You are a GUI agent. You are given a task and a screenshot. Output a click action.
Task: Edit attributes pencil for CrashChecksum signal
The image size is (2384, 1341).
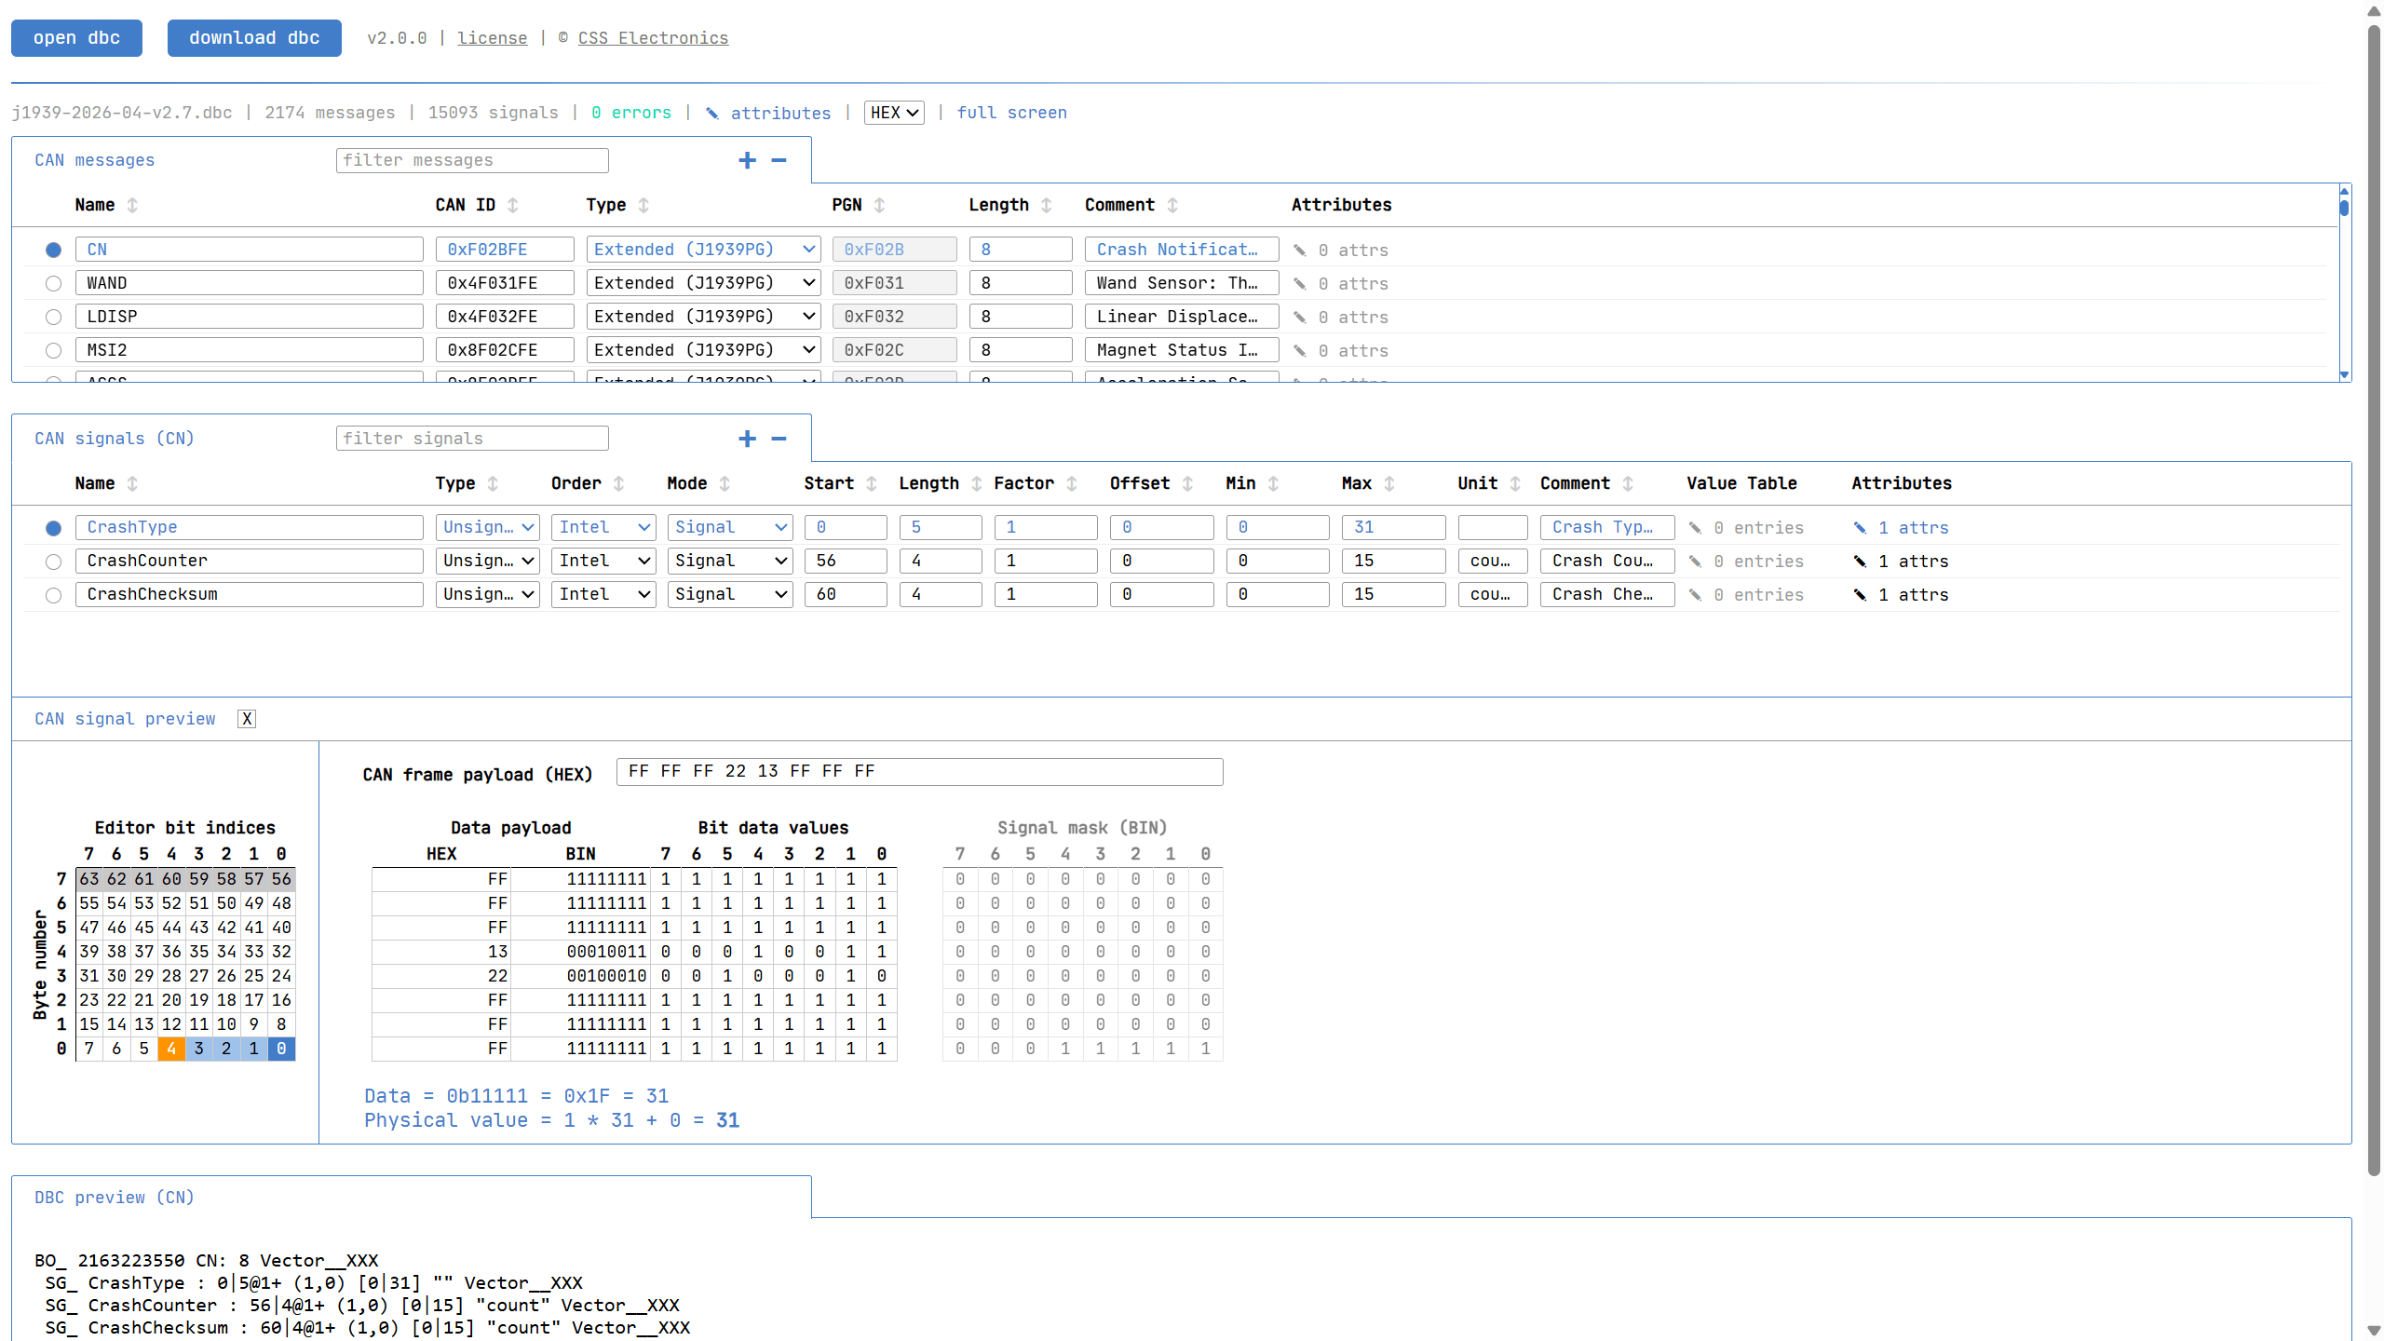(1860, 595)
